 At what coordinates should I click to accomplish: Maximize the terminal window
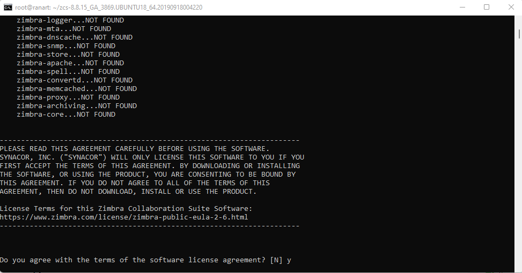coord(487,7)
